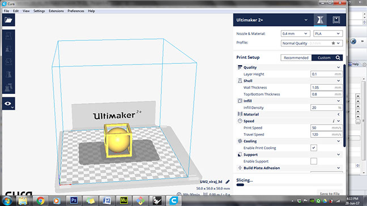Select the yellow sphere model in viewport
Image resolution: width=367 pixels, height=206 pixels.
[118, 140]
